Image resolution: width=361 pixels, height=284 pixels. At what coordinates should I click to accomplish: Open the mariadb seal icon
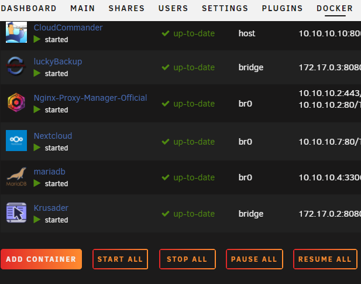click(x=16, y=177)
